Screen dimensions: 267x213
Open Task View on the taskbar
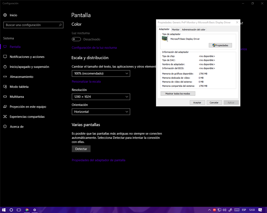pos(19,210)
